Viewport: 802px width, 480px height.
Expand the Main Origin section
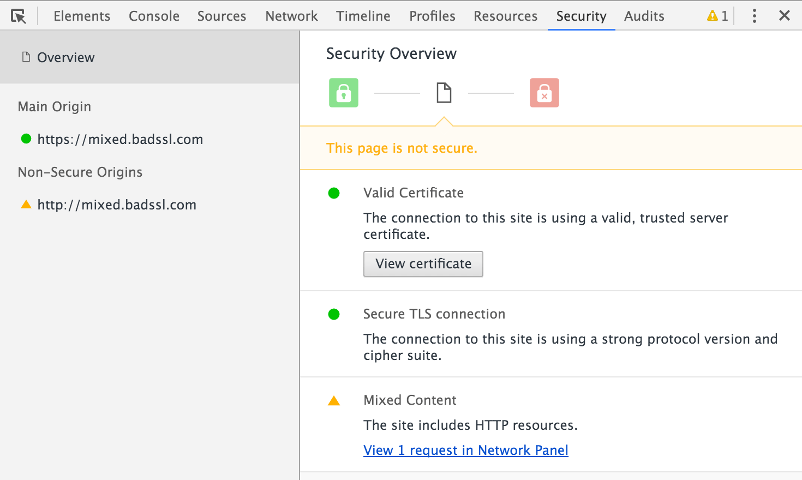point(54,106)
